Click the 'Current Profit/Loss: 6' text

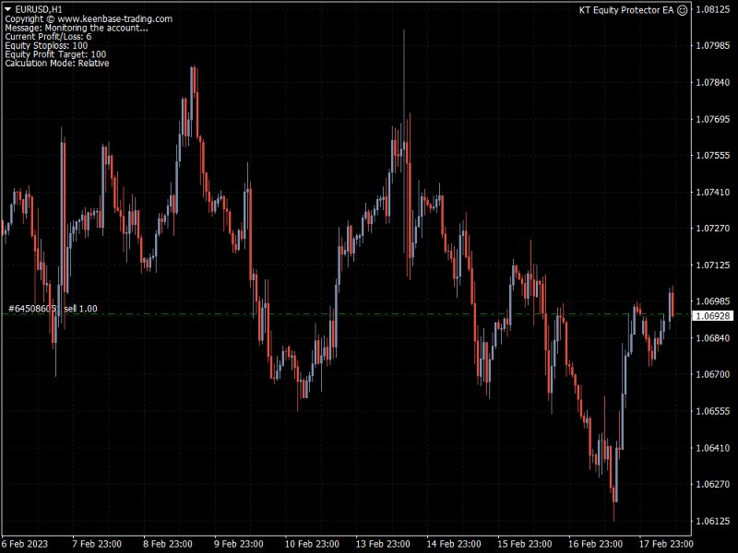[48, 37]
